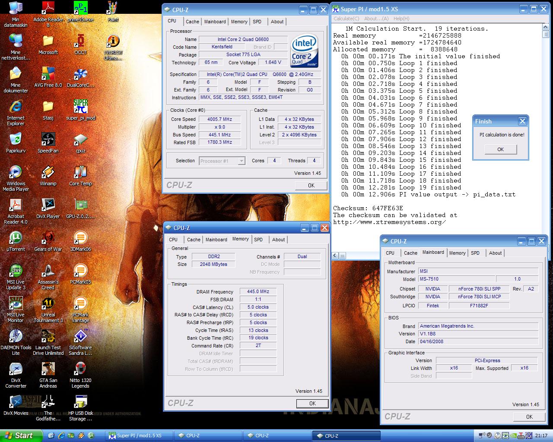Viewport: 553px width, 442px height.
Task: Click the xtremesystems.org URL text
Action: (389, 222)
